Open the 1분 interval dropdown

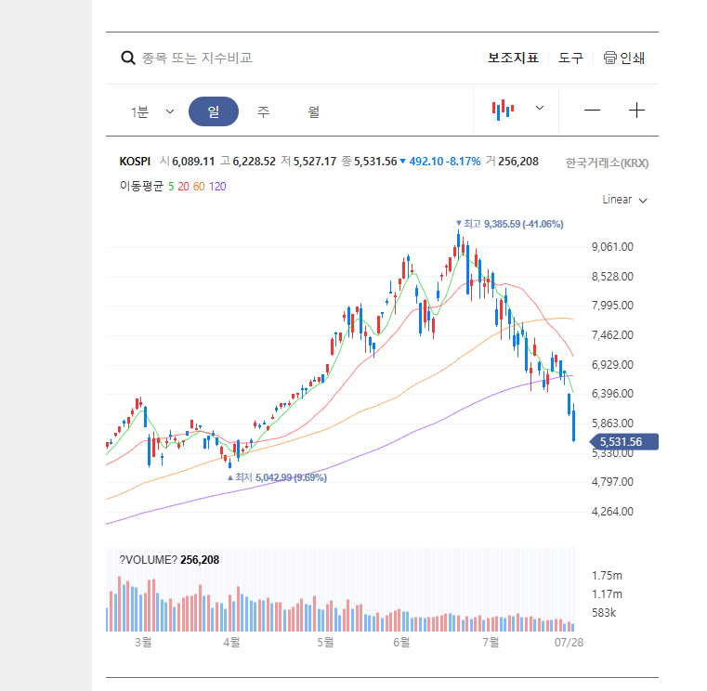point(152,111)
